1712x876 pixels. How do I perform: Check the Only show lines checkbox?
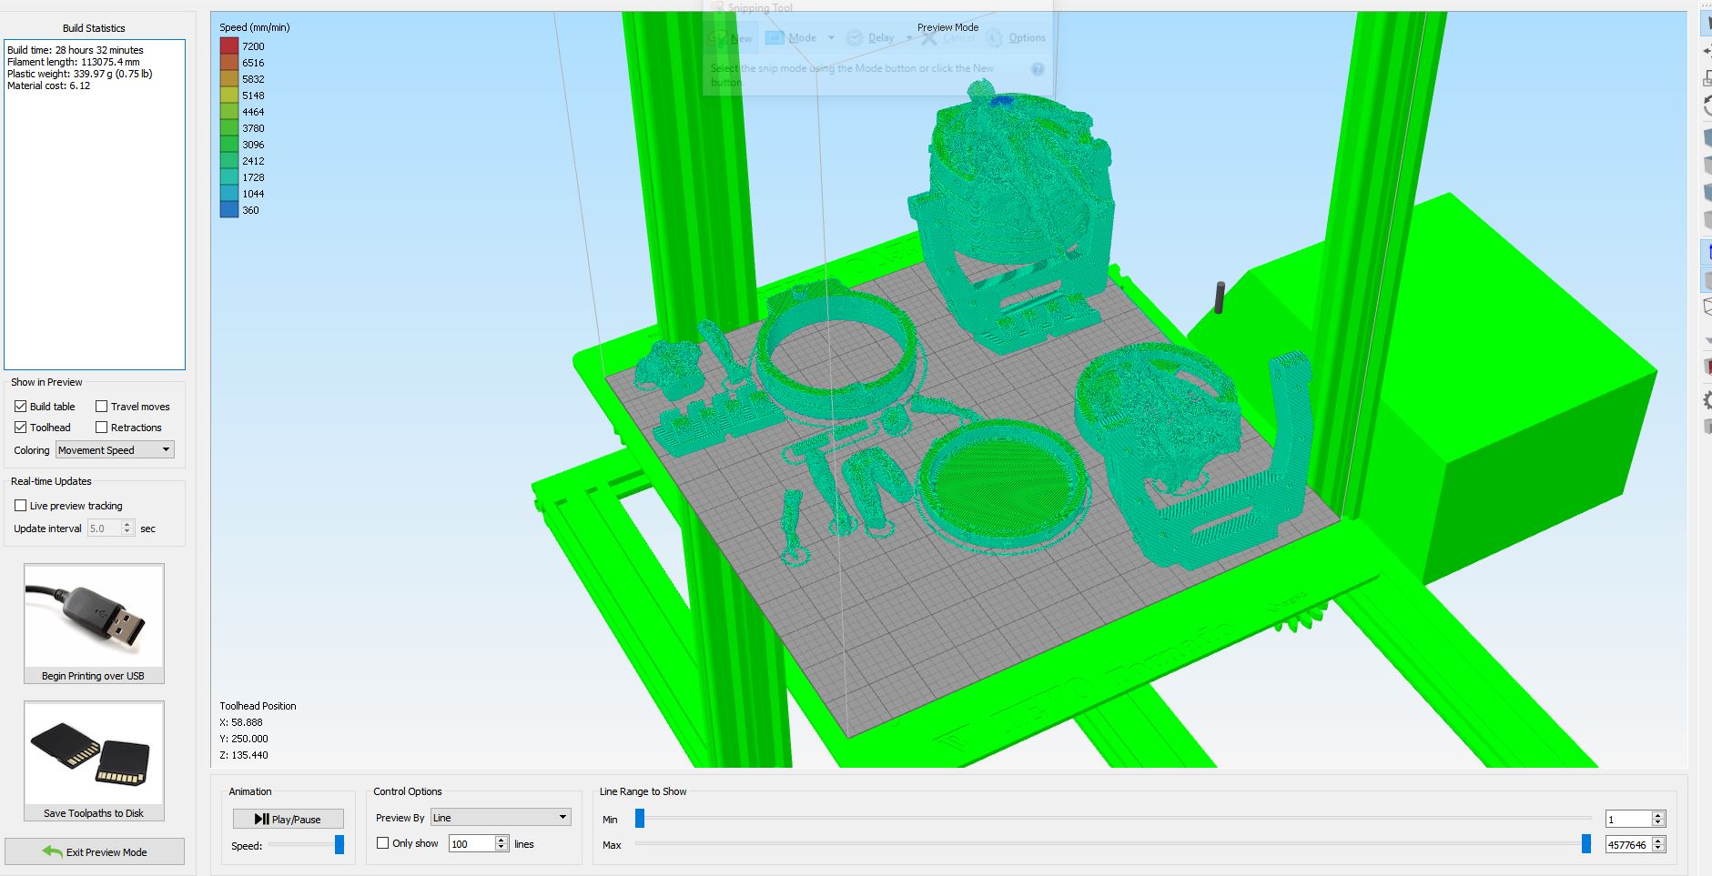click(x=382, y=843)
